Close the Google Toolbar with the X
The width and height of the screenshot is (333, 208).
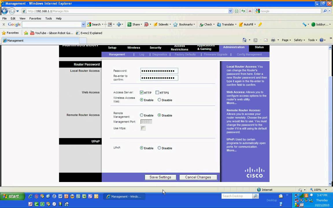tap(3, 24)
